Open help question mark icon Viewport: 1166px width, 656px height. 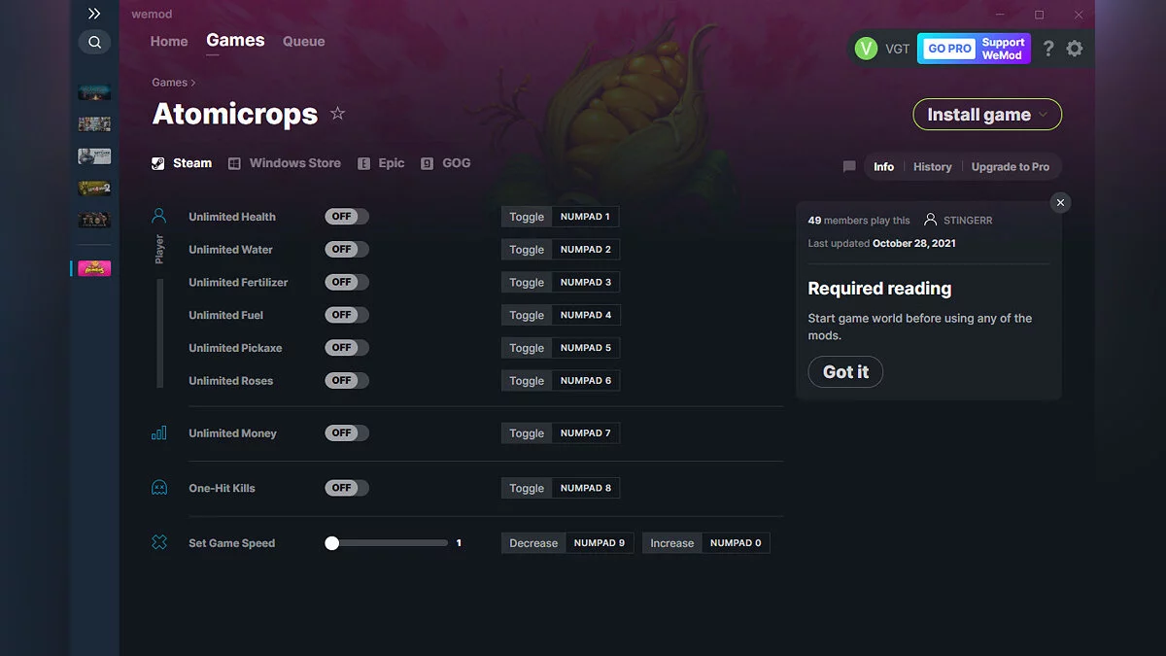point(1047,48)
